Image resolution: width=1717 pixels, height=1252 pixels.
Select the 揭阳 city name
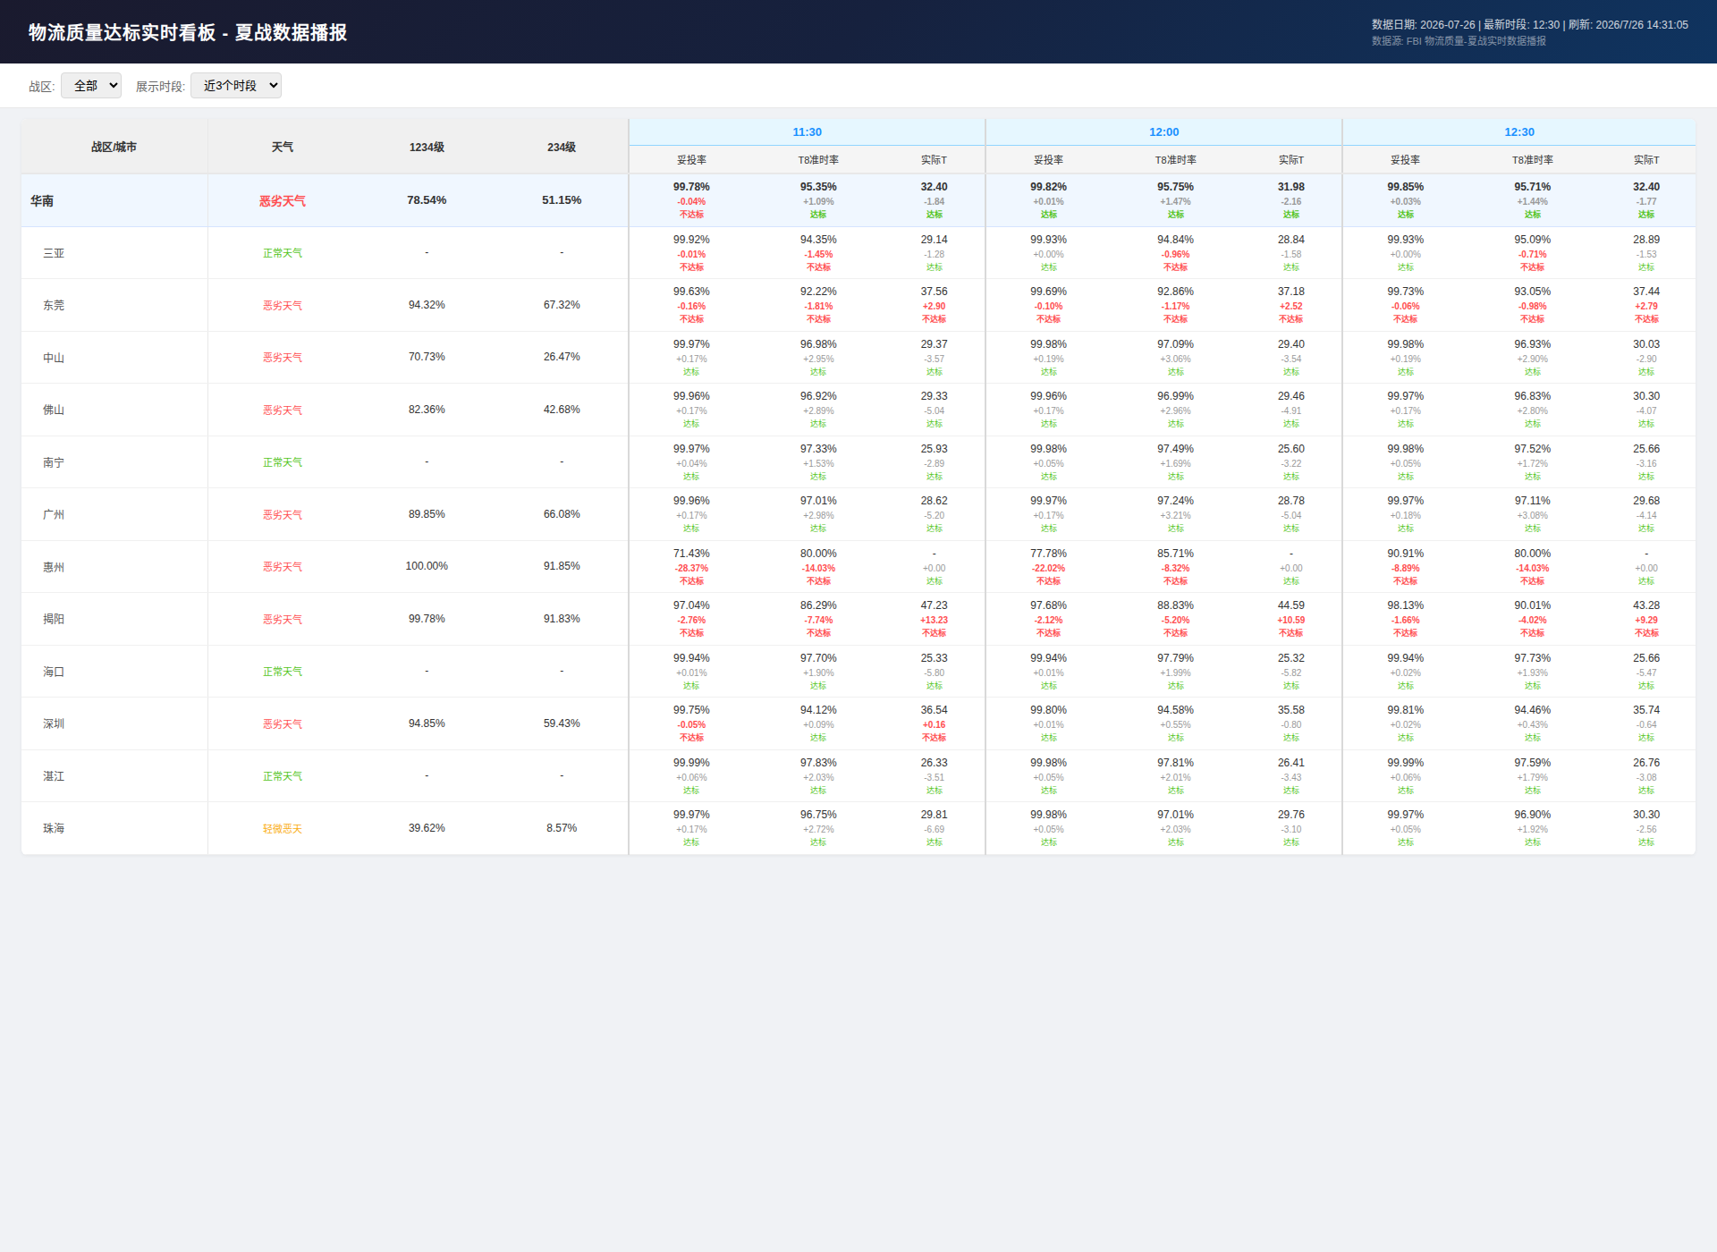(54, 619)
